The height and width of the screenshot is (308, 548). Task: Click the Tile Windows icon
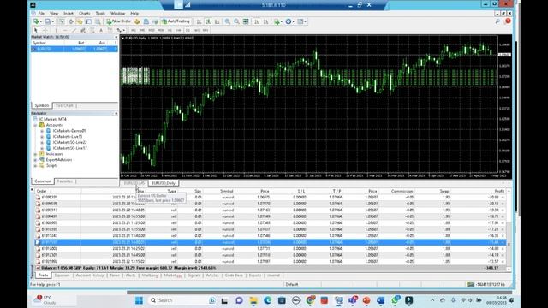246,21
